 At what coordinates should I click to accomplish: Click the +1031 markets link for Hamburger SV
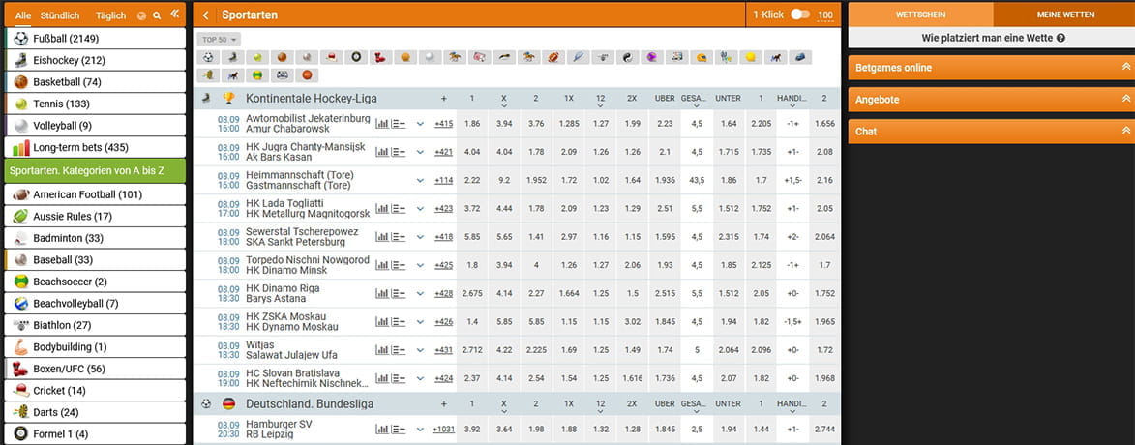(444, 430)
